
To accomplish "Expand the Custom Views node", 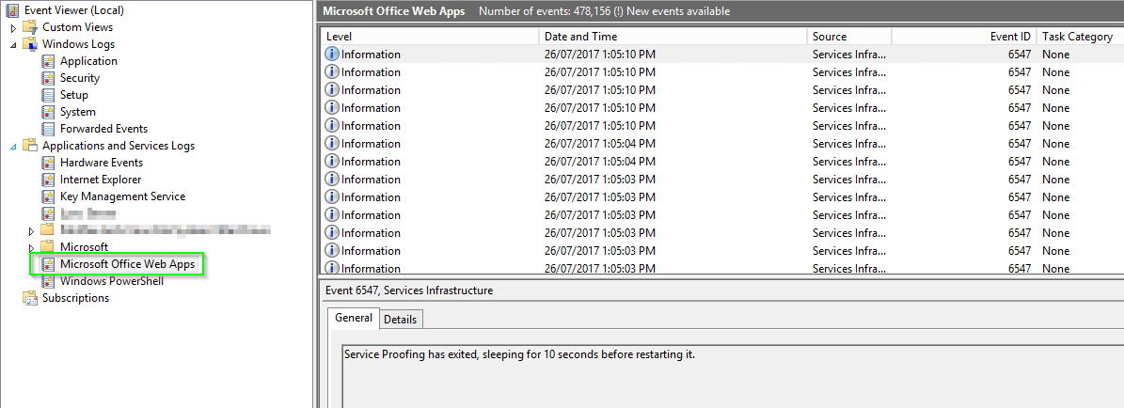I will 13,28.
